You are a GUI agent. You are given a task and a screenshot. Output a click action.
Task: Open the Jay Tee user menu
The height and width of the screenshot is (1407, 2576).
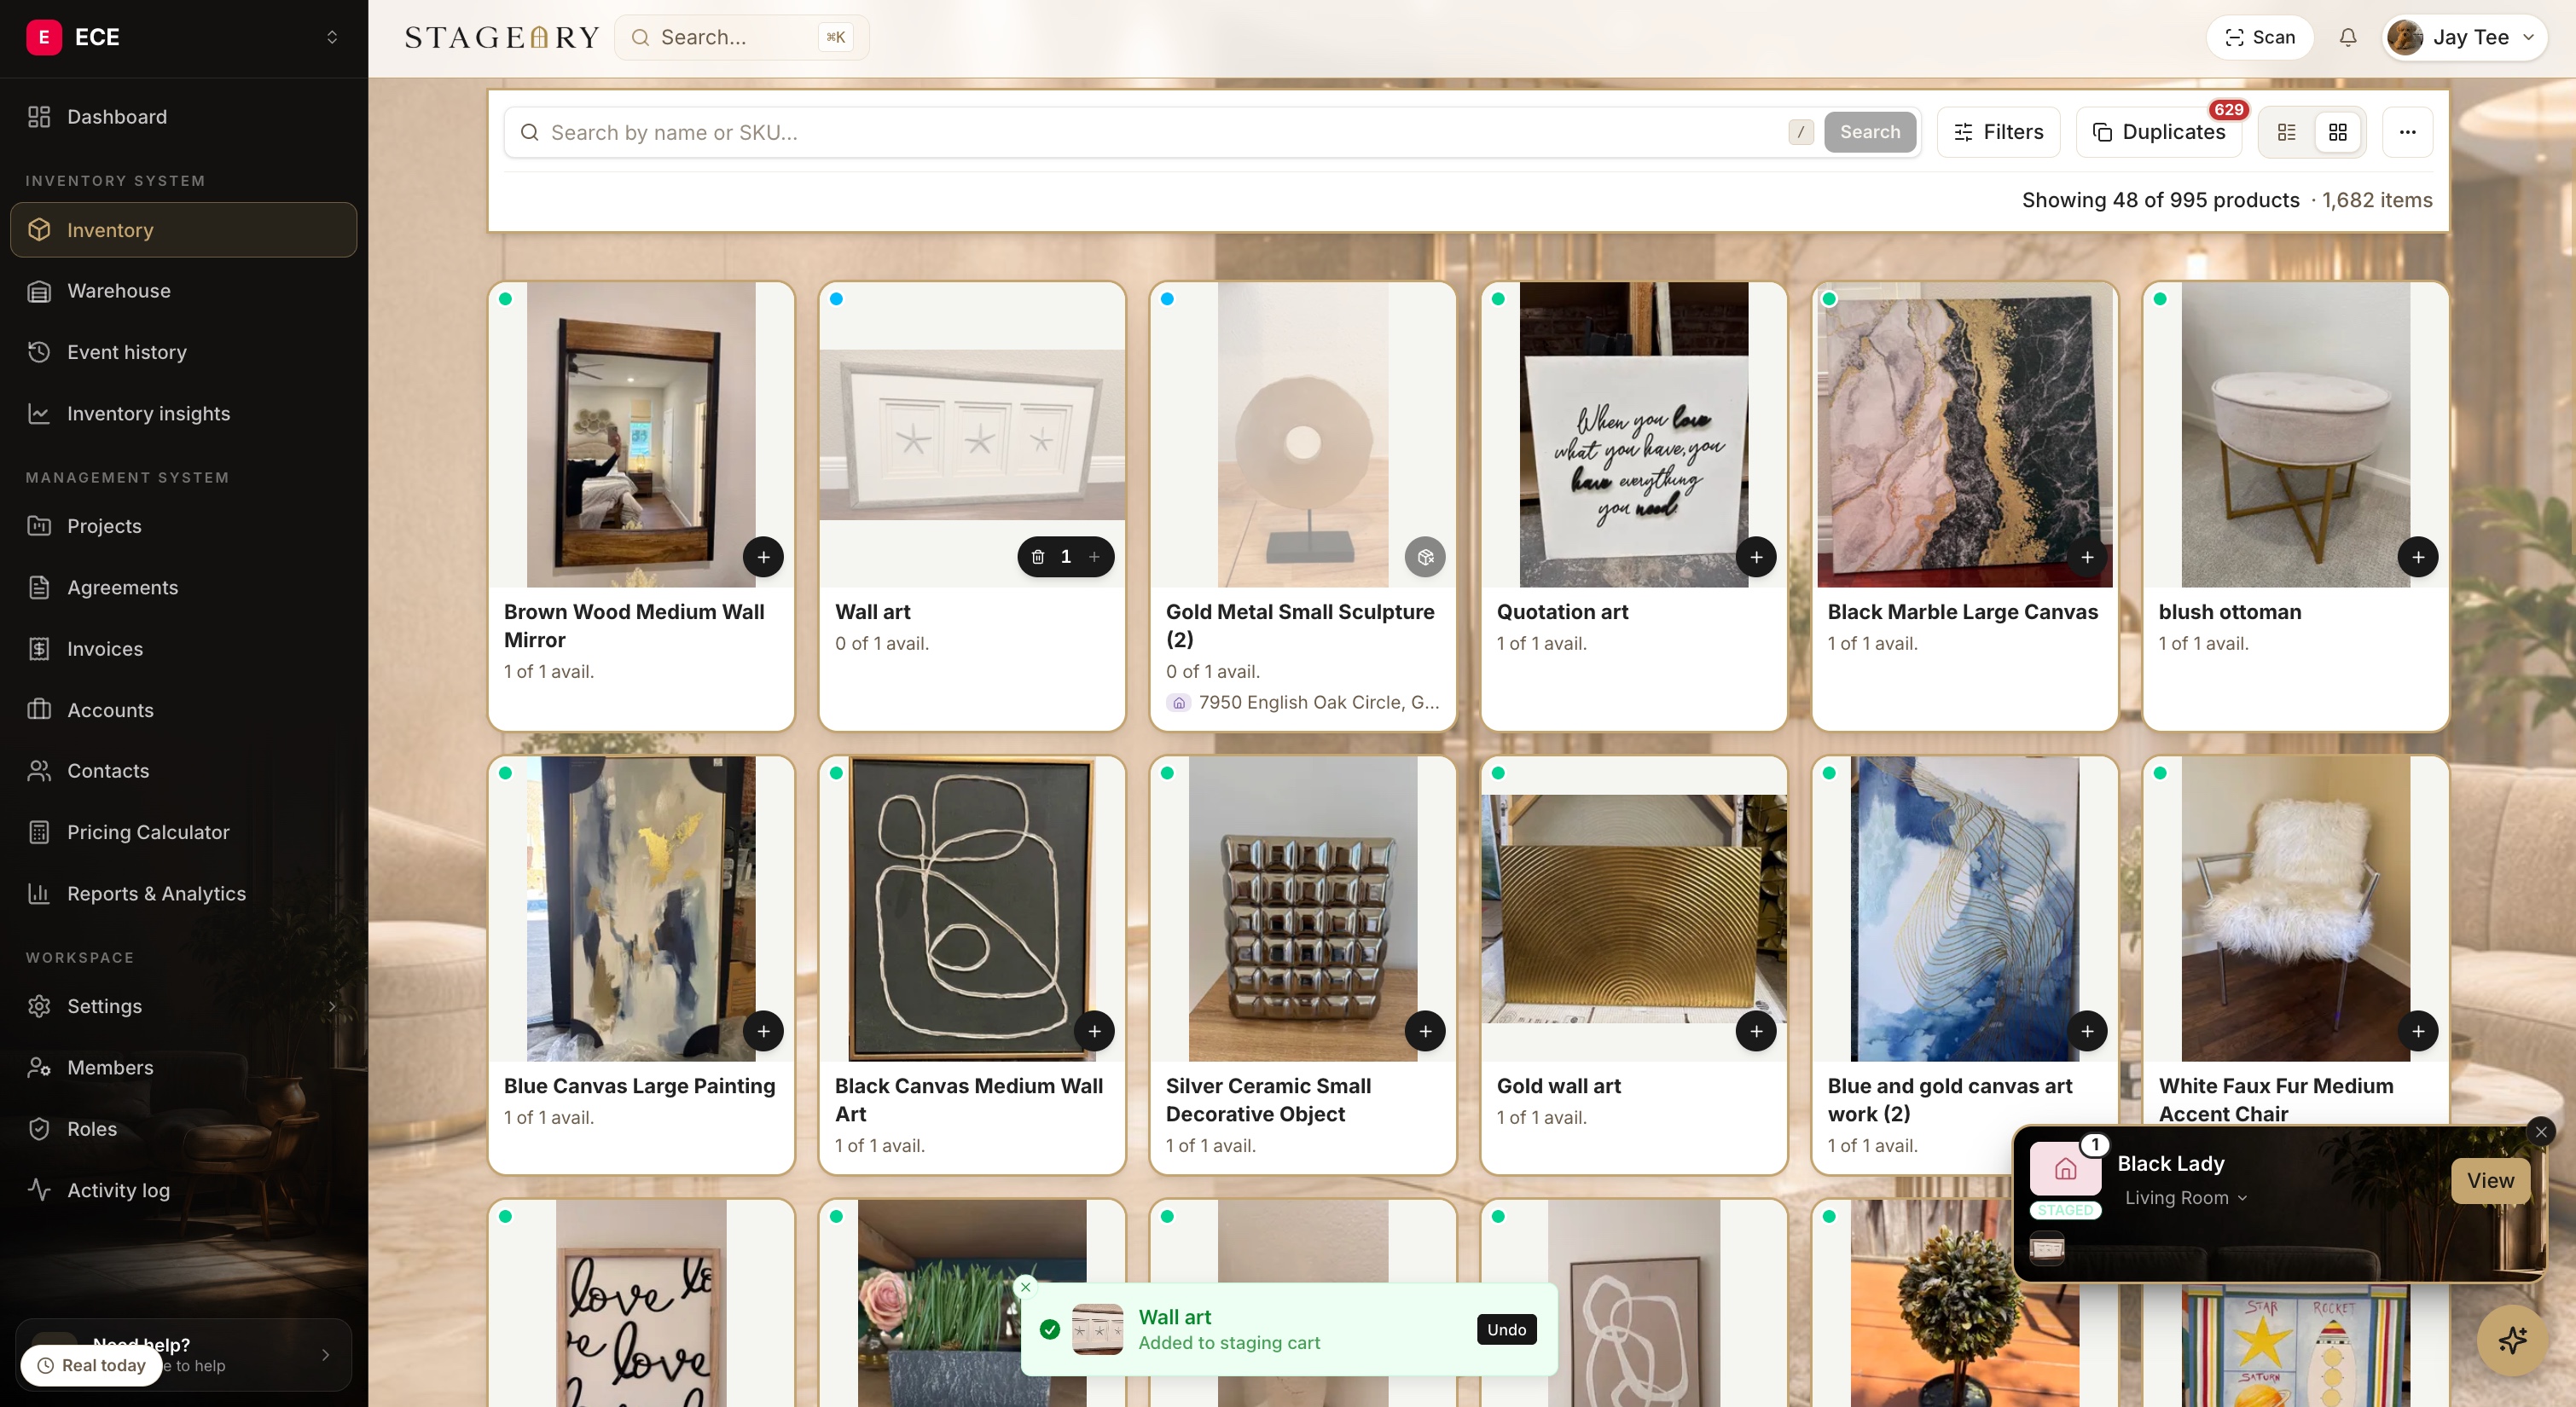(x=2464, y=37)
